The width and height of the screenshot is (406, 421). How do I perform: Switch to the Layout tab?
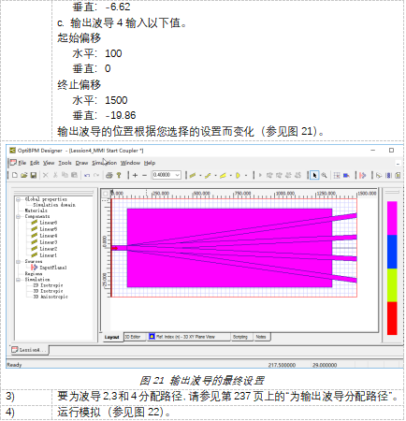(112, 337)
